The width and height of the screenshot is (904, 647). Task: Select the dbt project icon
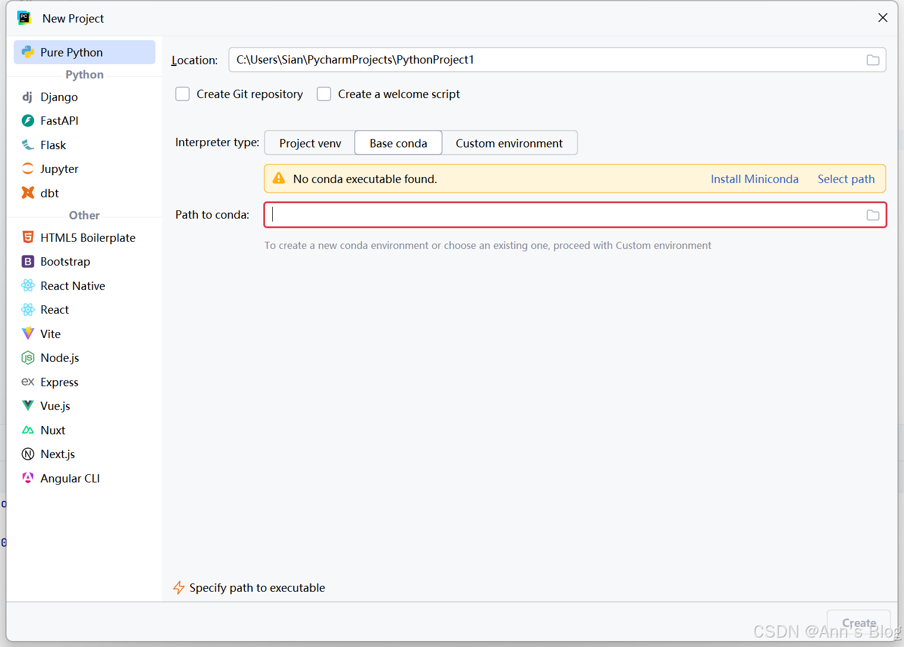(x=28, y=193)
